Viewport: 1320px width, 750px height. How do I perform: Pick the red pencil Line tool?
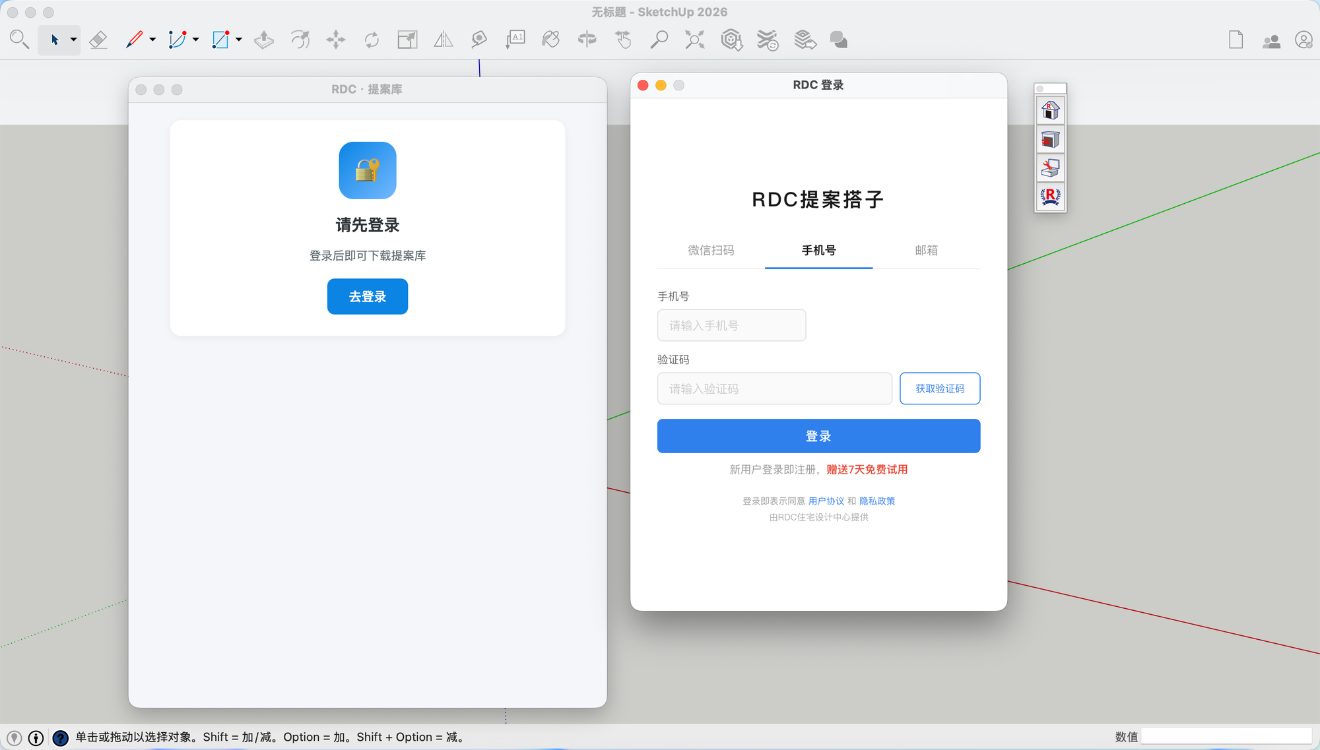pyautogui.click(x=135, y=40)
